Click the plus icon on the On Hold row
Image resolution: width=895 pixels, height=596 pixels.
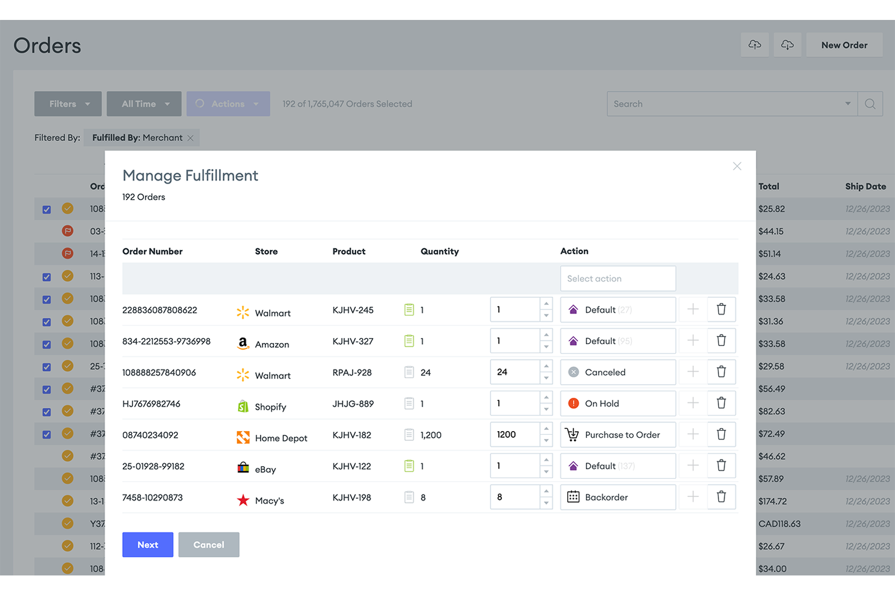coord(692,403)
